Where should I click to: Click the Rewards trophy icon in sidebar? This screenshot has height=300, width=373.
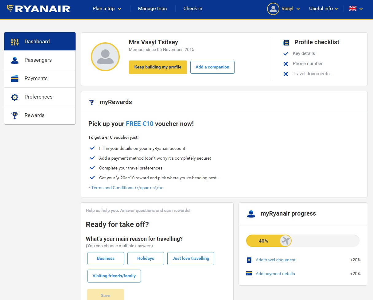click(x=15, y=115)
